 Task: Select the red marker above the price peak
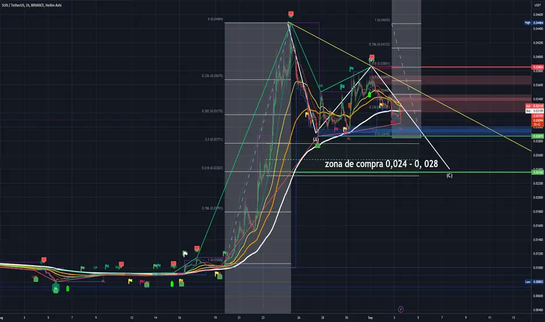(291, 14)
